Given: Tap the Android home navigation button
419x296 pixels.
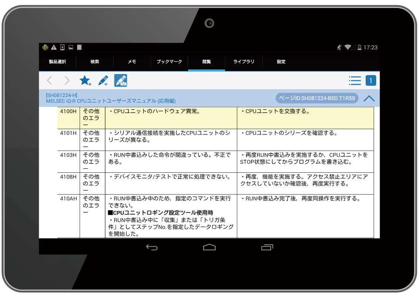Looking at the screenshot, I should (209, 247).
